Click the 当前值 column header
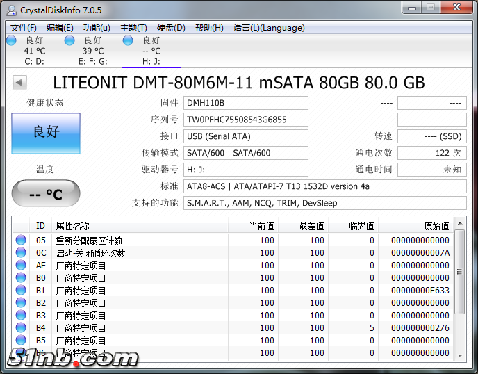 [x=254, y=226]
